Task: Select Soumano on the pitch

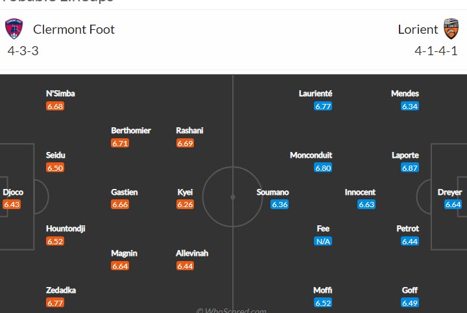Action: coord(272,192)
